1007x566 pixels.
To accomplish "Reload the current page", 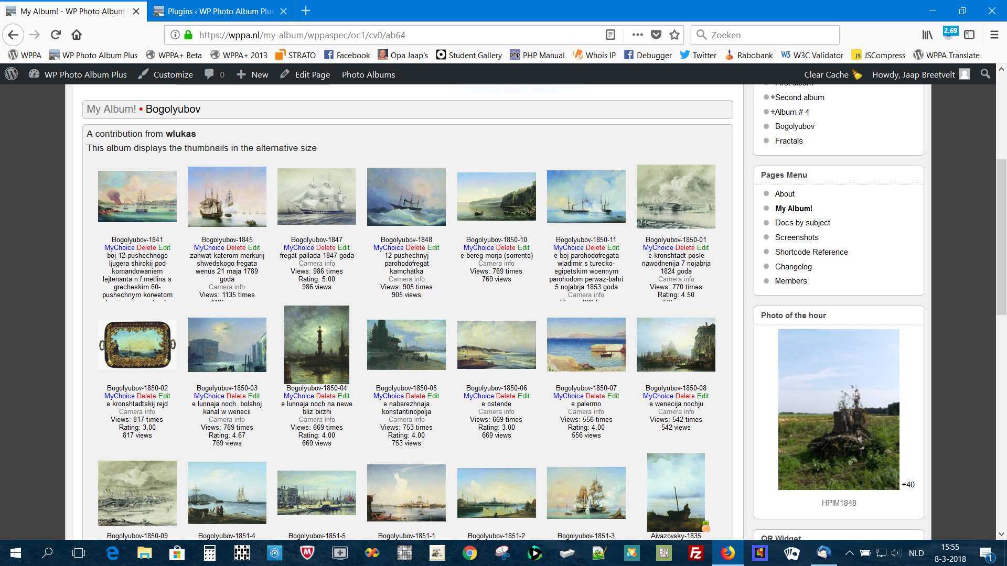I will click(56, 35).
